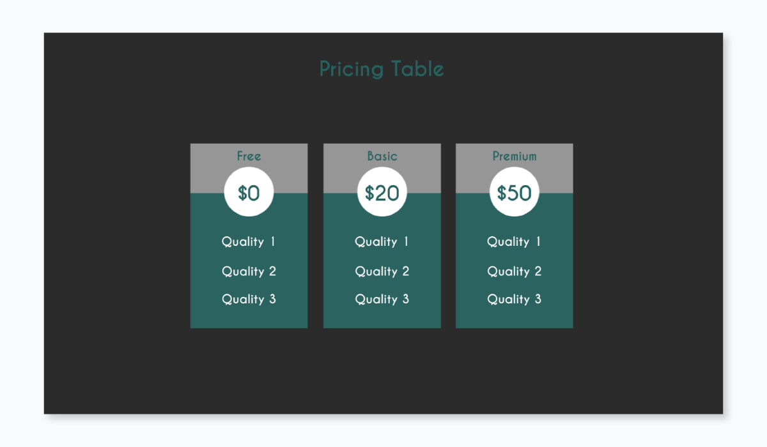Click the teal bottom area of the Free card
The height and width of the screenshot is (447, 767).
pyautogui.click(x=249, y=317)
